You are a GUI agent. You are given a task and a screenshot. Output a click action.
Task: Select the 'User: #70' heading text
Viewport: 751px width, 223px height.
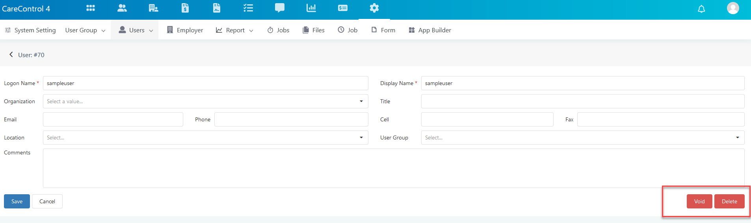point(31,55)
